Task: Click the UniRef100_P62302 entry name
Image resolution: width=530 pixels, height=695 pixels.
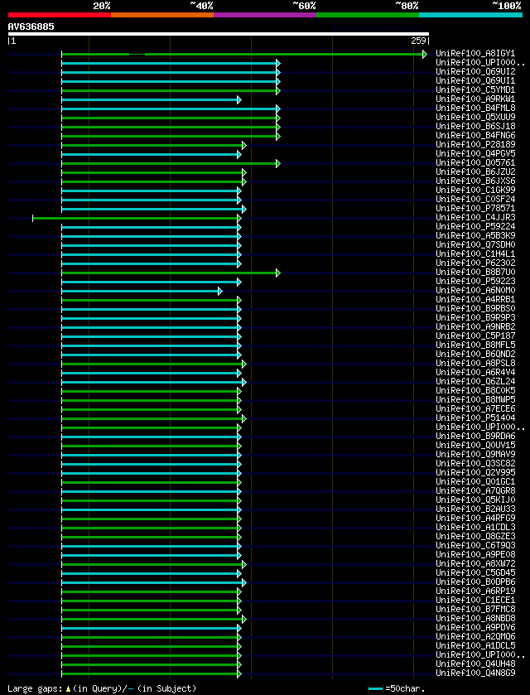Action: pos(475,263)
